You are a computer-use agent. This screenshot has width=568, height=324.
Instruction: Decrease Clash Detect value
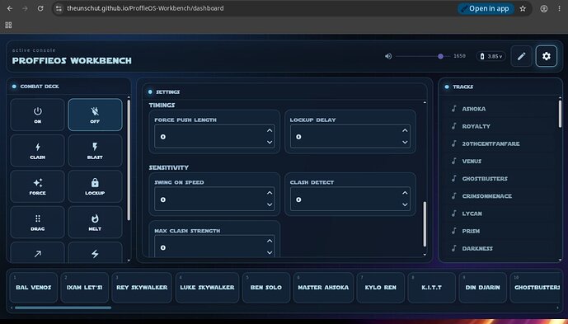[x=405, y=204]
